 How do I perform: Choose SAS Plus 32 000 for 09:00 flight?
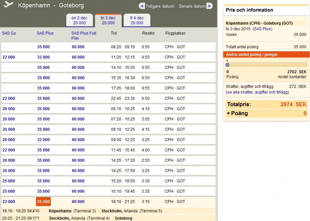43,140
